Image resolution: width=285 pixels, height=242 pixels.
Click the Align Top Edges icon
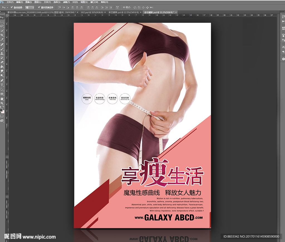point(60,7)
